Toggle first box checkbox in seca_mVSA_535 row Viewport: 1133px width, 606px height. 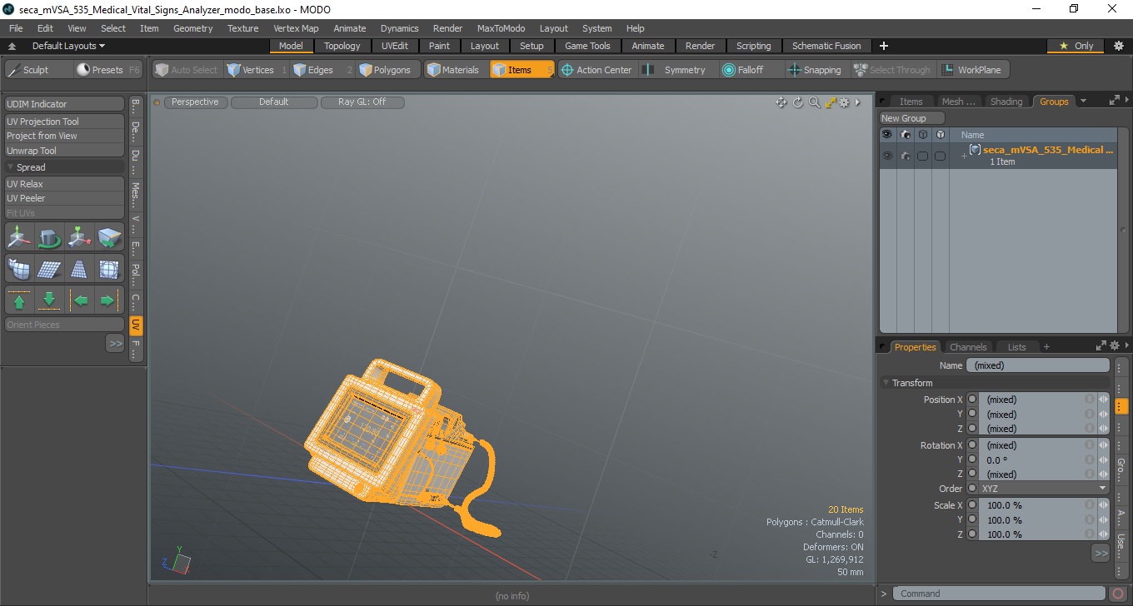pyautogui.click(x=922, y=156)
